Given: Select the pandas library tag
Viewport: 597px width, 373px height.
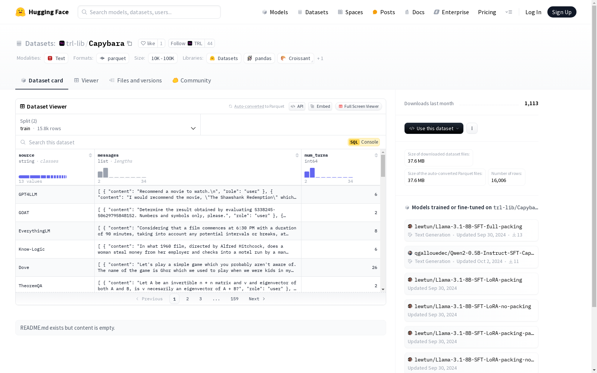Looking at the screenshot, I should coord(259,58).
